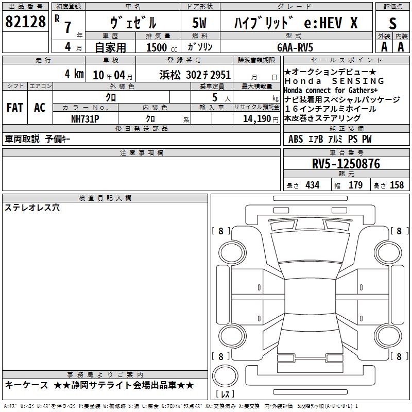
Task: Select inspection date 10年04月
Action: pyautogui.click(x=113, y=75)
